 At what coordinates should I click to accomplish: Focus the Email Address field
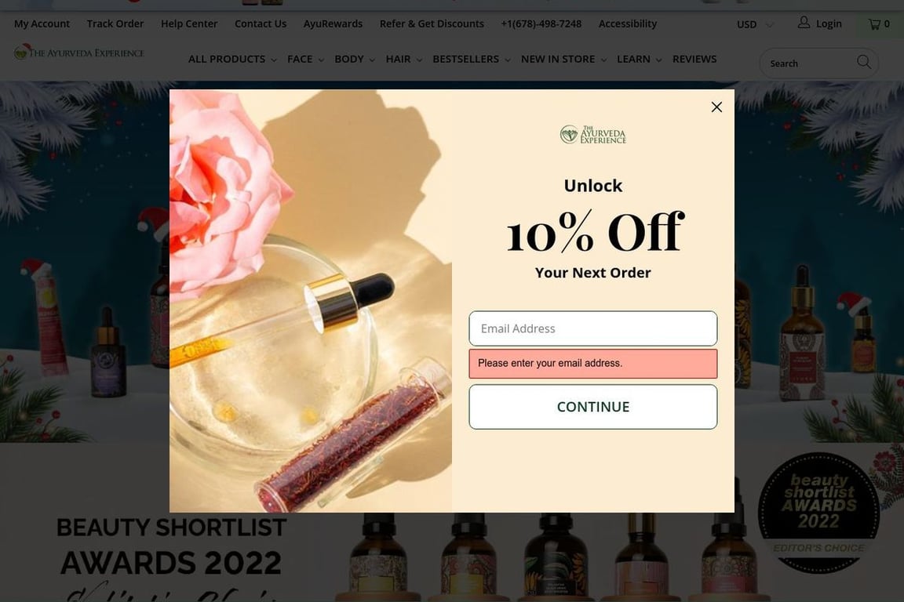[x=592, y=328]
